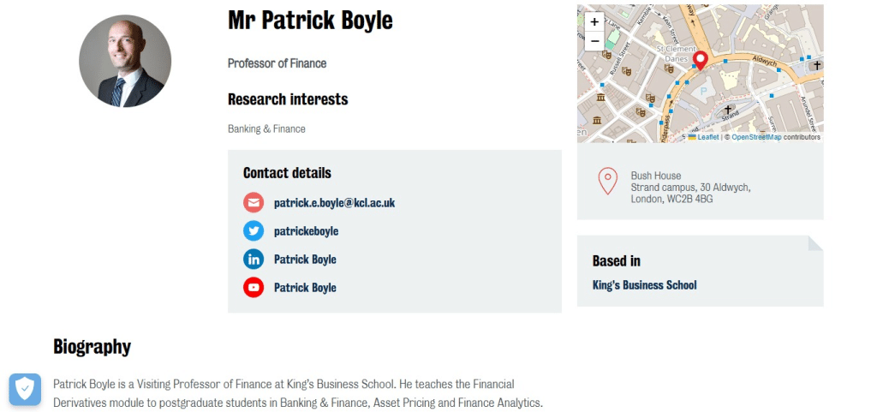The width and height of the screenshot is (877, 412).
Task: Click the Mr Patrick Boyle heading
Action: click(x=310, y=21)
